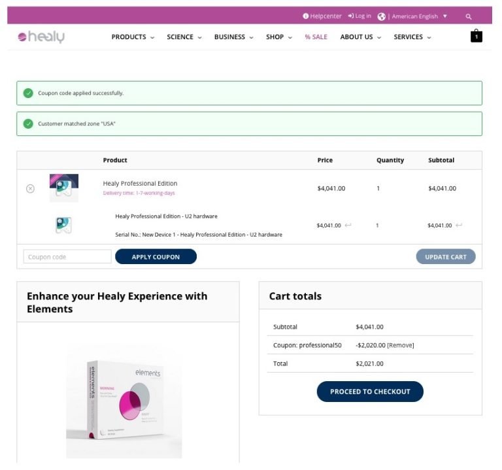This screenshot has width=502, height=470.
Task: Open Healy Professional Edition product link
Action: (140, 184)
